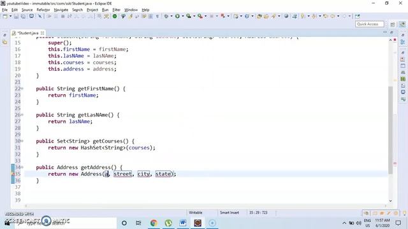Open the Back history dropdown arrow

tap(339, 16)
